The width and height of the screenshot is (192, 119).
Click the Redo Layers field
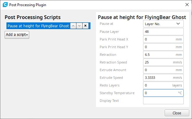pyautogui.click(x=163, y=85)
